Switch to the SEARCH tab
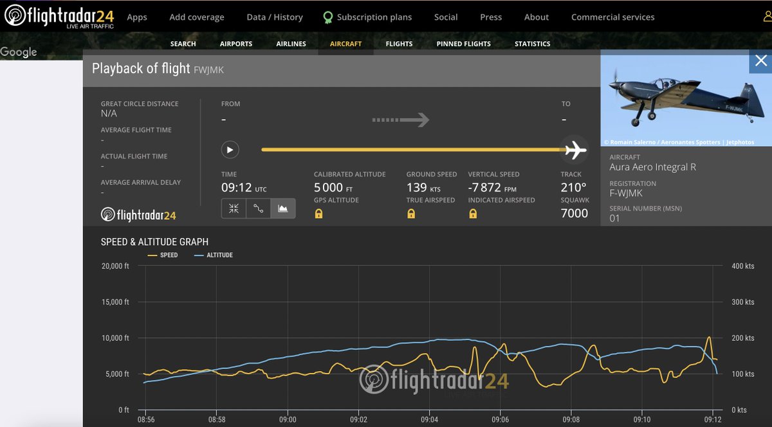Viewport: 772px width, 427px height. pos(183,44)
